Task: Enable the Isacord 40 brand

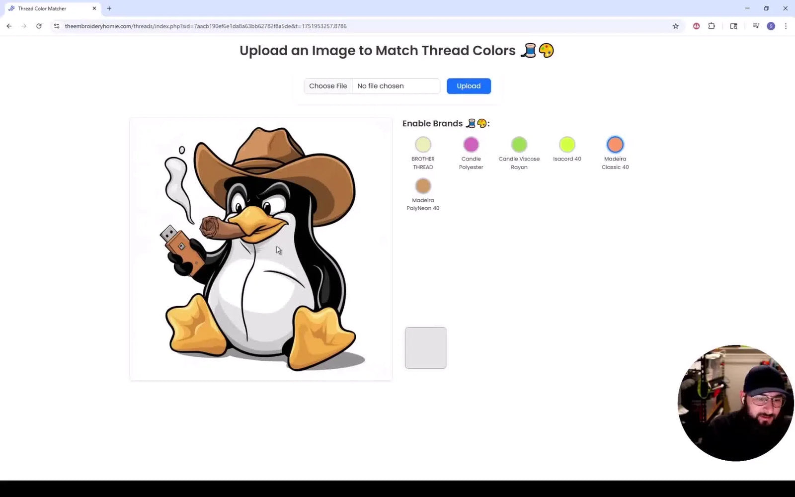Action: (x=566, y=145)
